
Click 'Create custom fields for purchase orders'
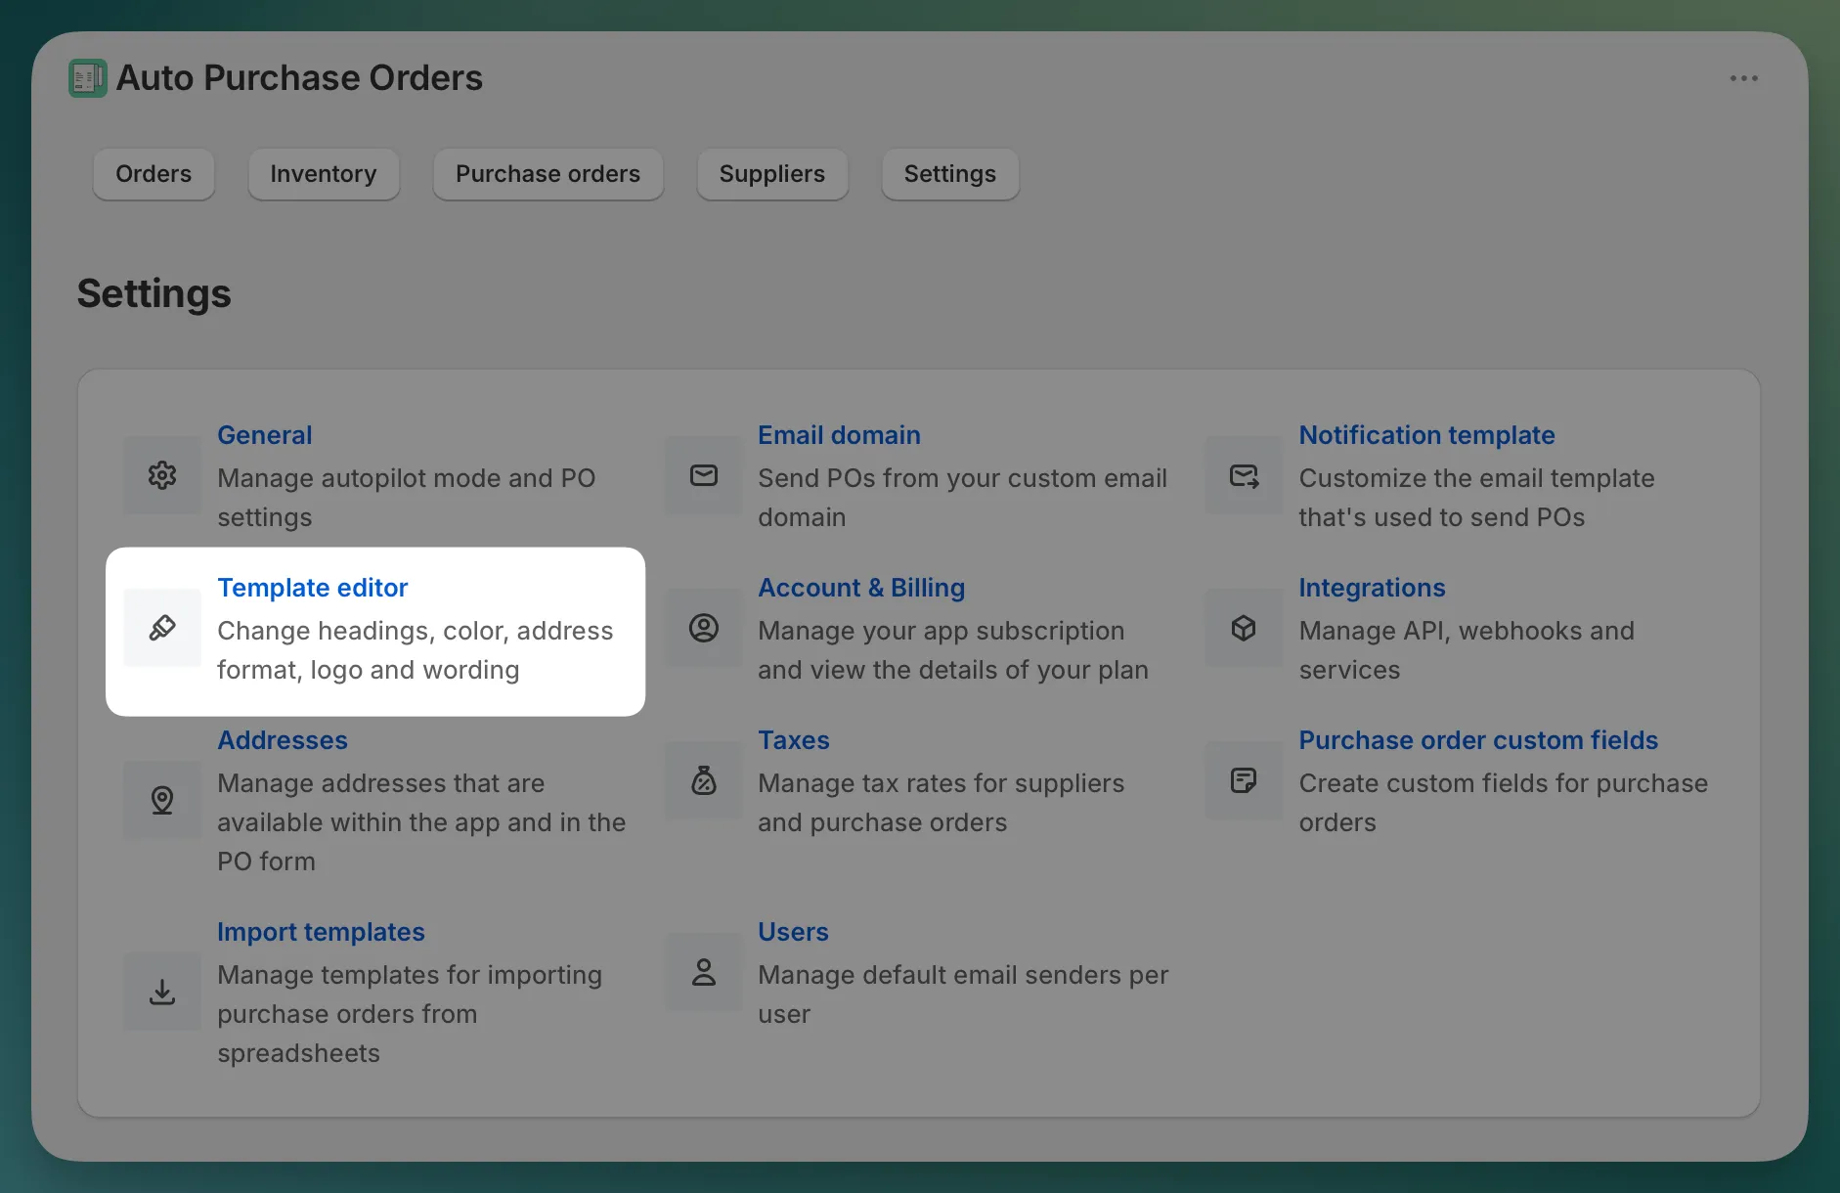(1504, 803)
